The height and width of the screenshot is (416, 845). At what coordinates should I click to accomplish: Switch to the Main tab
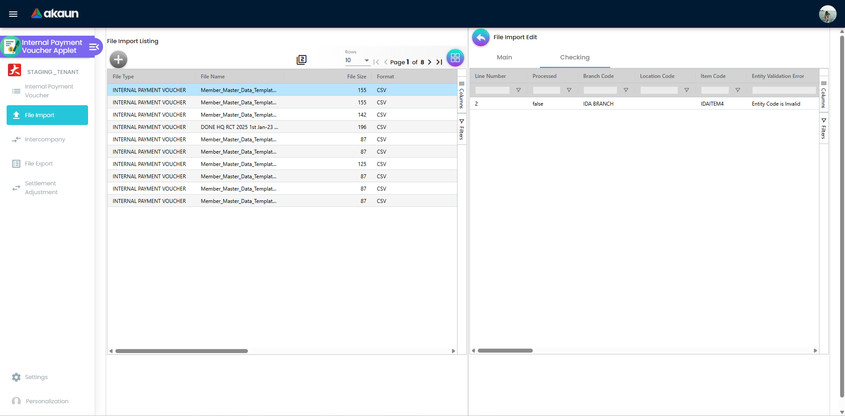coord(504,57)
